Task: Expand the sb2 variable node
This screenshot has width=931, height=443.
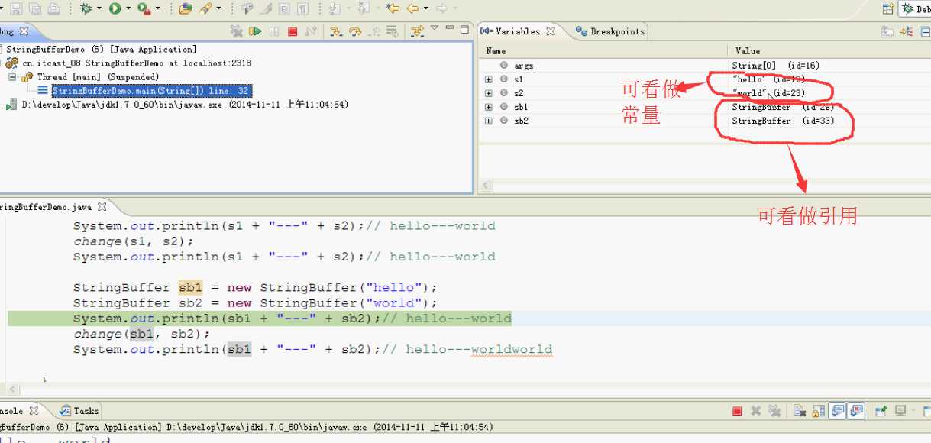Action: [x=489, y=121]
